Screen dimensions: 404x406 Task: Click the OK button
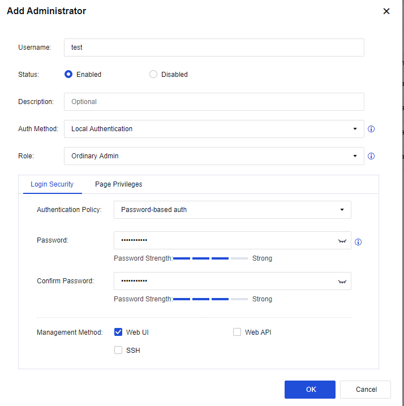point(310,390)
